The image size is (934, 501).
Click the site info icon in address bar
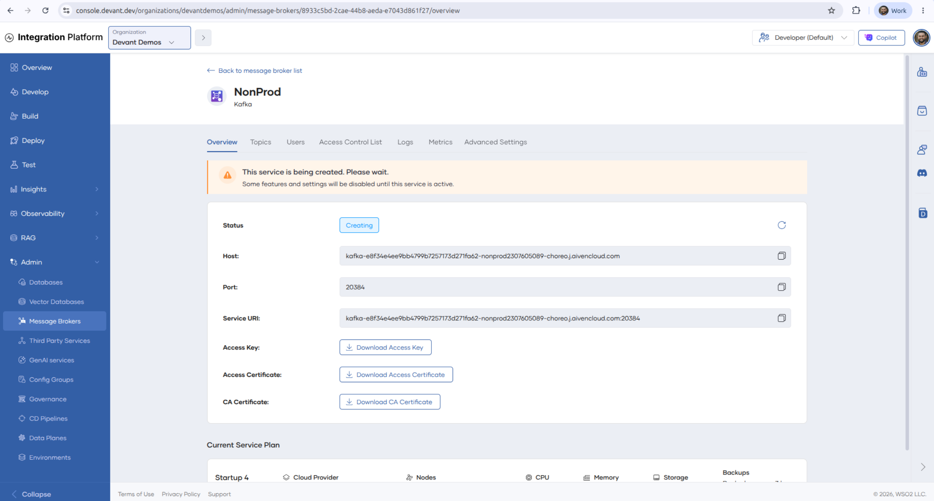(66, 11)
